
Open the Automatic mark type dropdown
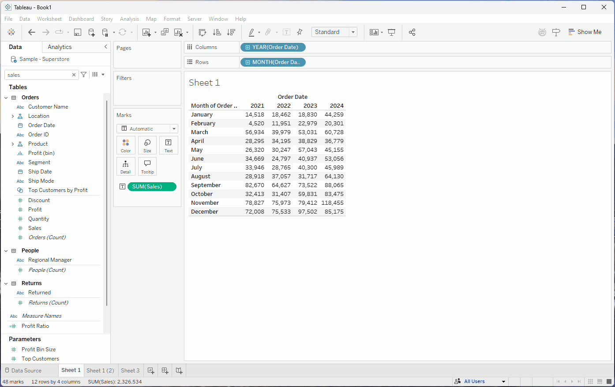tap(147, 129)
